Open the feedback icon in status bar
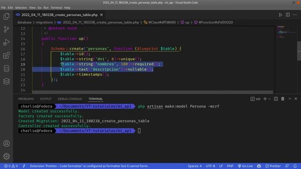Viewport: 301px width, 169px height. coord(287,166)
